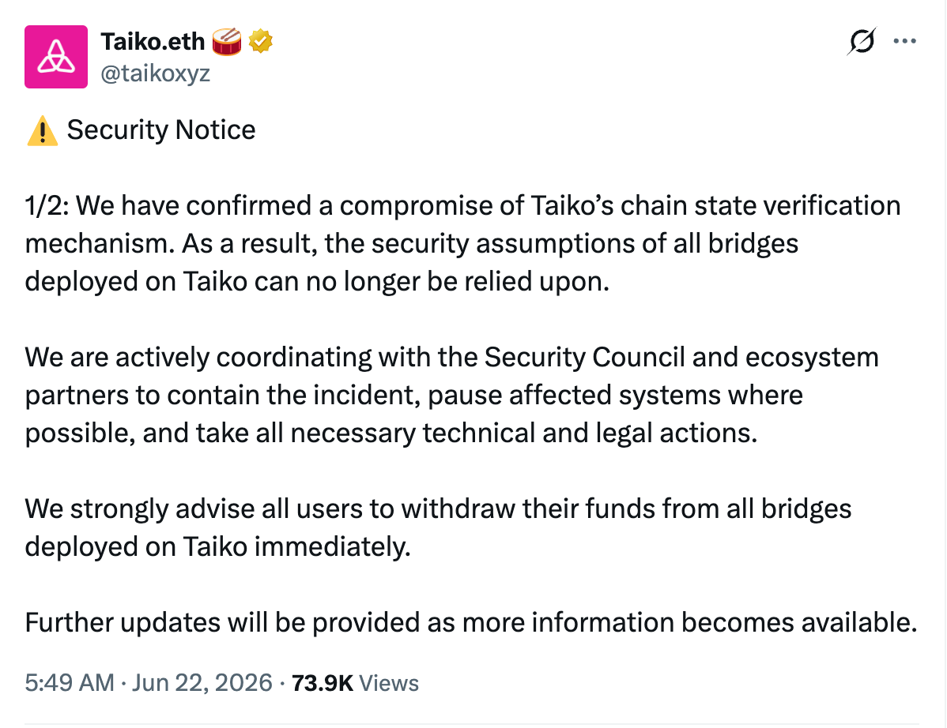The width and height of the screenshot is (947, 728).
Task: Click the gold verified badge
Action: pyautogui.click(x=260, y=41)
